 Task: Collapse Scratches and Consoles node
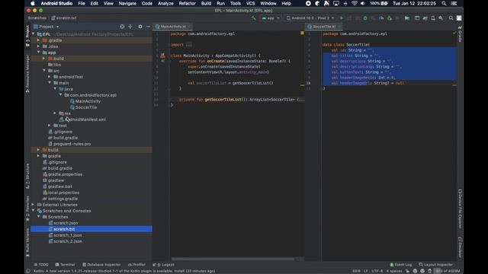(33, 211)
